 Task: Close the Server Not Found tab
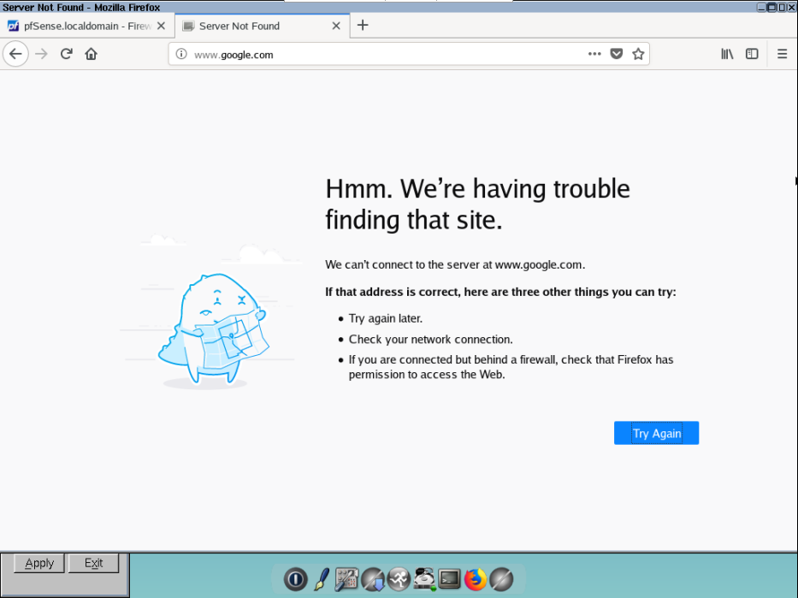click(336, 26)
